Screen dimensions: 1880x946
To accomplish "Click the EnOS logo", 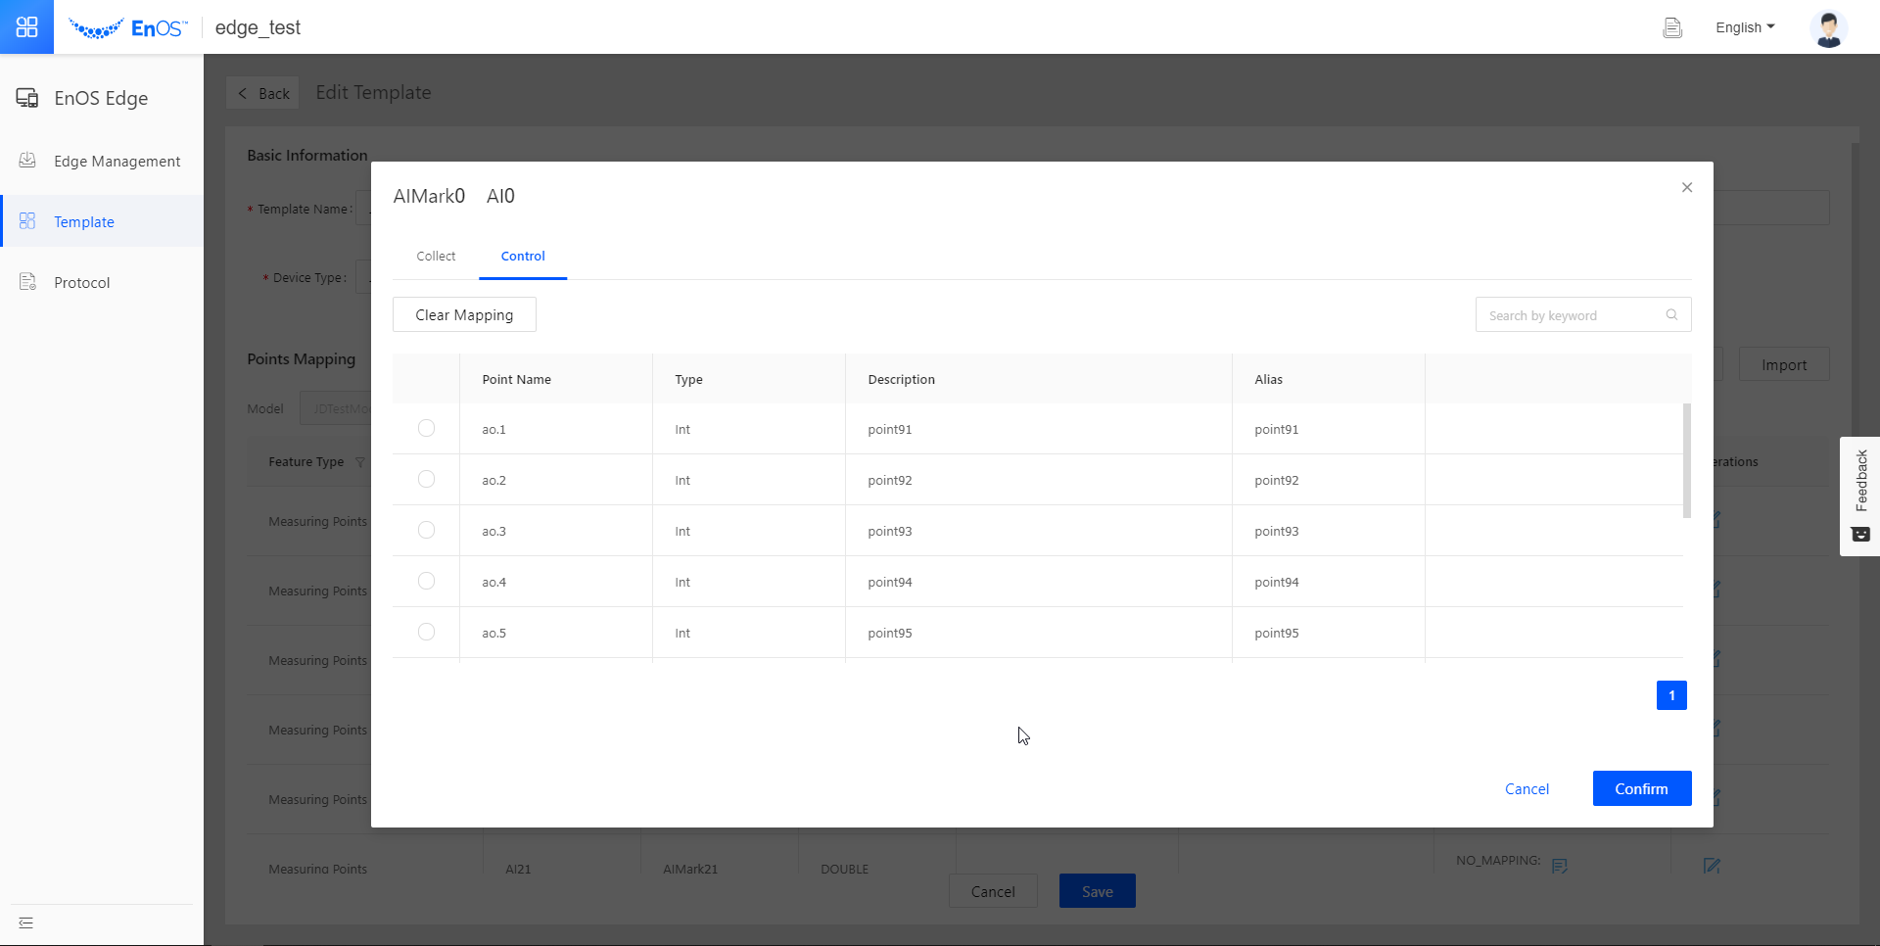I will [128, 28].
